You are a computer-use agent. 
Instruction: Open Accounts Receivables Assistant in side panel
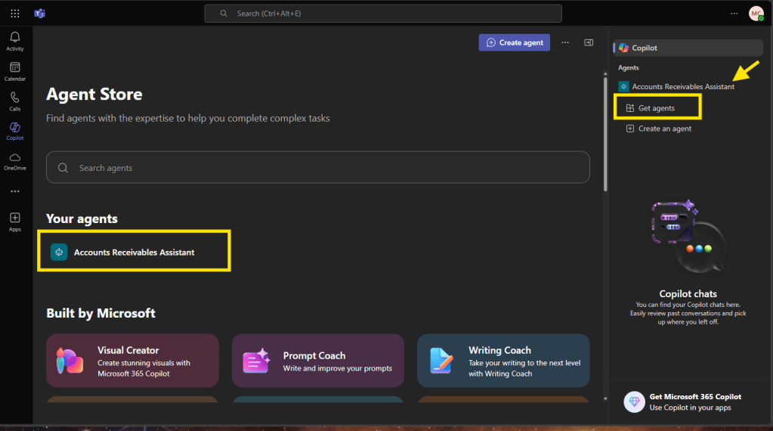coord(682,86)
